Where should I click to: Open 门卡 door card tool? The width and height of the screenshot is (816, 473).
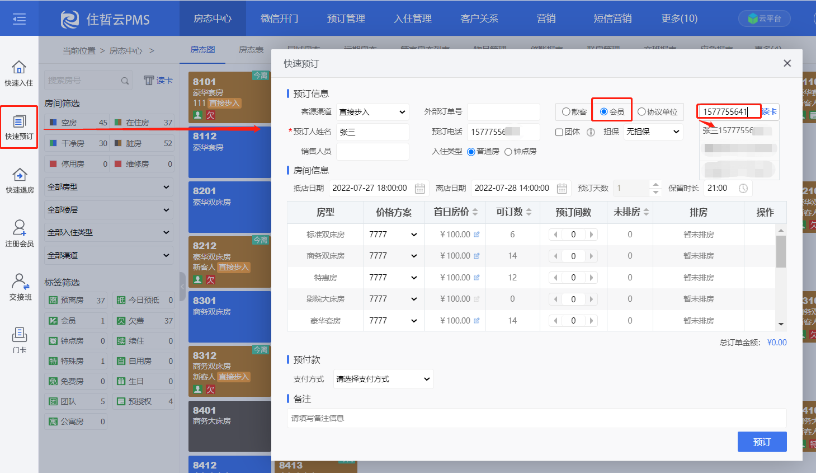pyautogui.click(x=20, y=340)
